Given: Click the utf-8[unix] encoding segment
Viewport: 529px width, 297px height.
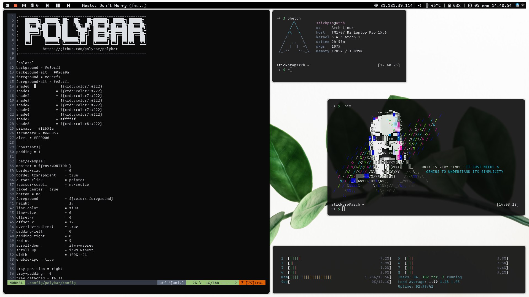Looking at the screenshot, I should [x=171, y=283].
